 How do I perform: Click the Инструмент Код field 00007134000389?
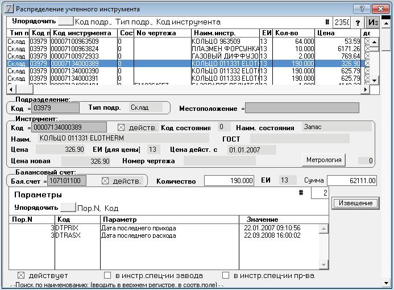click(69, 127)
